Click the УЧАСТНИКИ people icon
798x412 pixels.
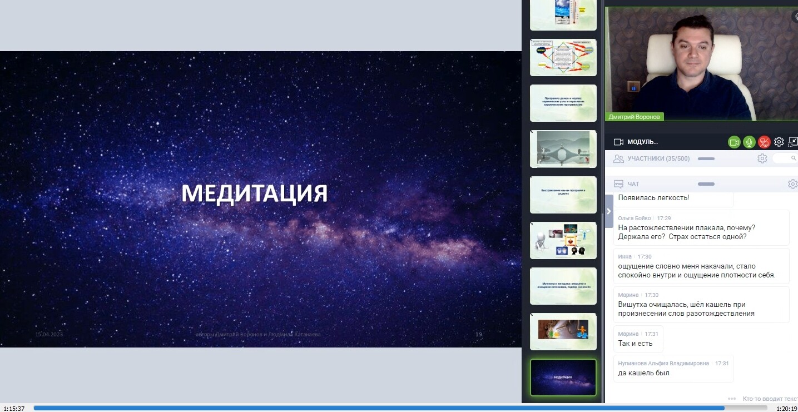point(618,159)
